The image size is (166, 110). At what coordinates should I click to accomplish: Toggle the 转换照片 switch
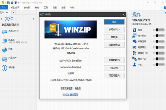pos(160,47)
